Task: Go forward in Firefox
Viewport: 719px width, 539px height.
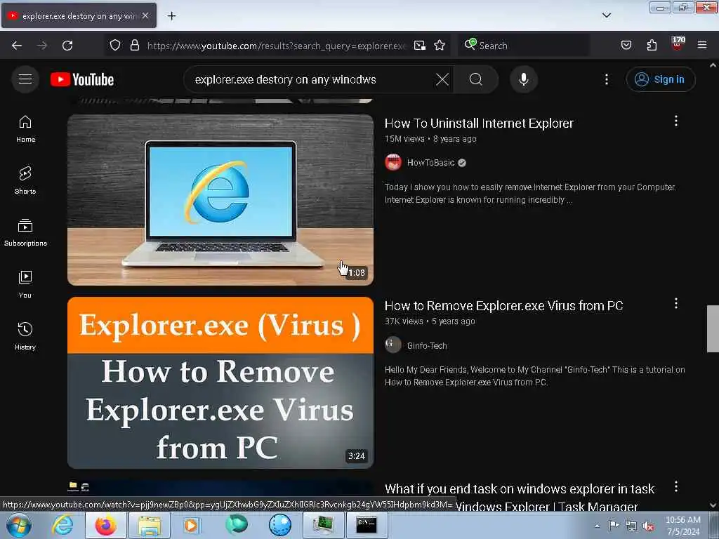Action: coord(41,46)
